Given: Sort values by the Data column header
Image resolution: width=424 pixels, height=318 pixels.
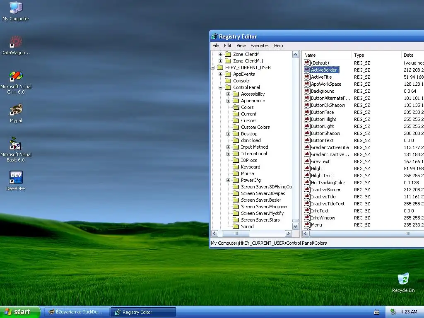Looking at the screenshot, I should pyautogui.click(x=413, y=55).
